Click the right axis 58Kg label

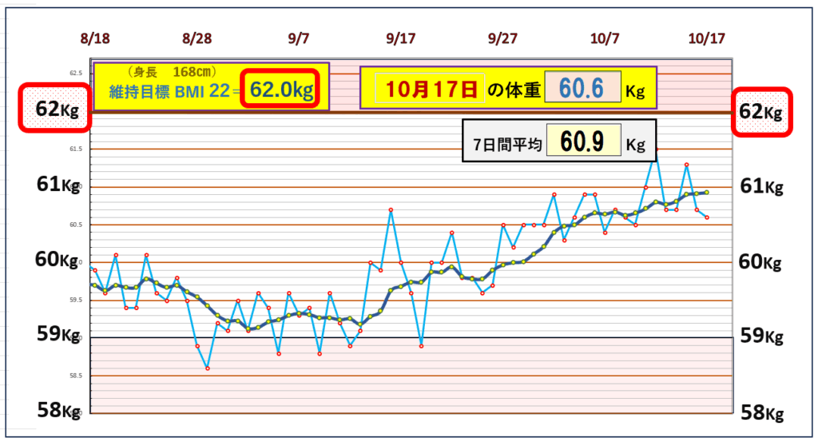coord(760,412)
